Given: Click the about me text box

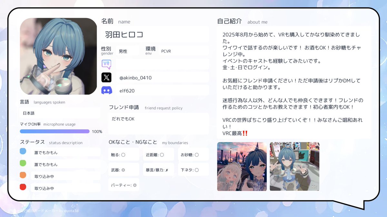Looking at the screenshot, I should 294,83.
